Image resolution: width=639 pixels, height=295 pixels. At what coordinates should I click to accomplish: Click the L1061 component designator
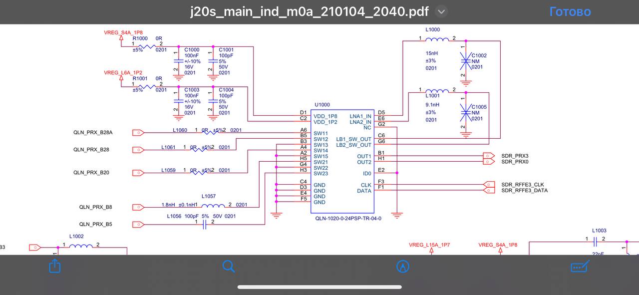pyautogui.click(x=168, y=148)
